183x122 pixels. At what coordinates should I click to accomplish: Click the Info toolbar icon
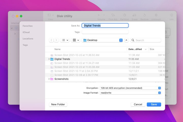click(x=172, y=15)
